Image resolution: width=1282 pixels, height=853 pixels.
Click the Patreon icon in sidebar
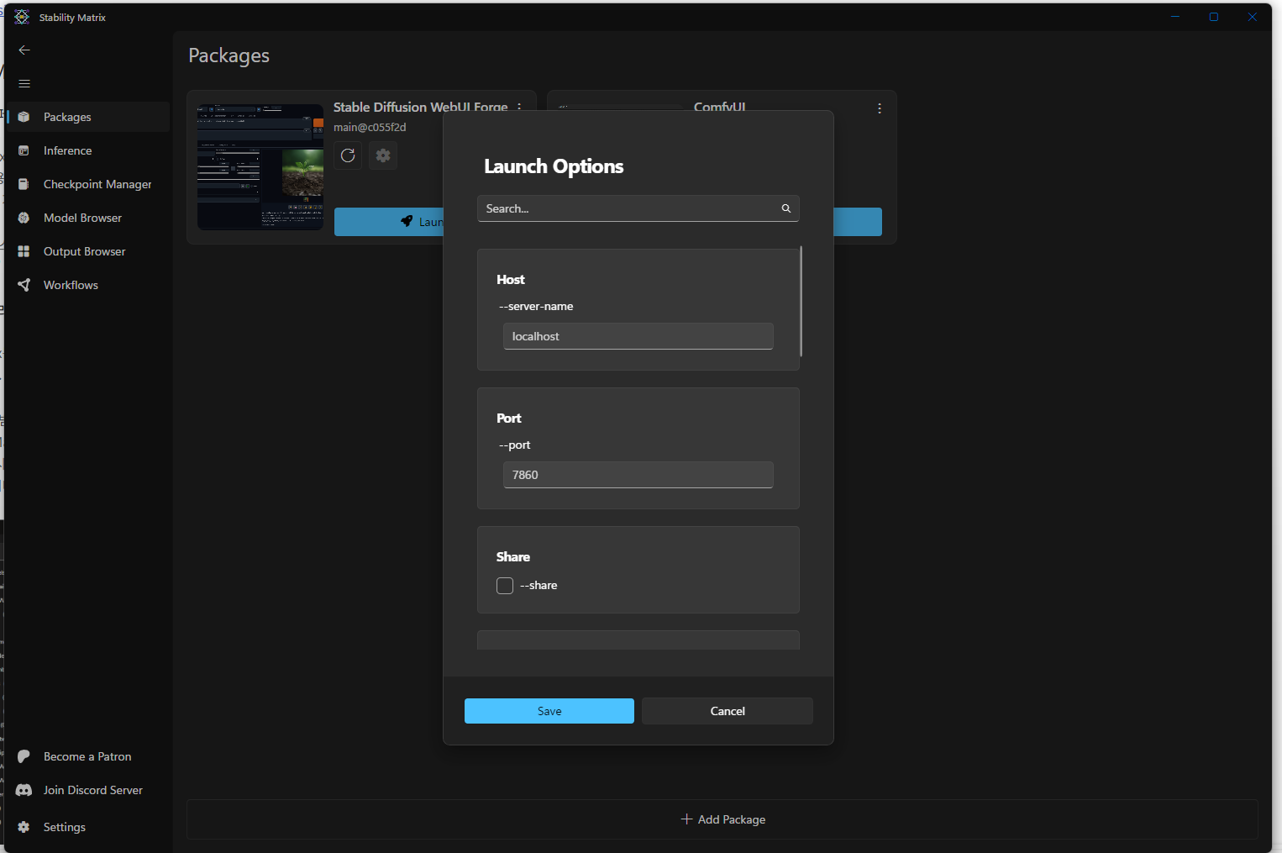click(24, 756)
